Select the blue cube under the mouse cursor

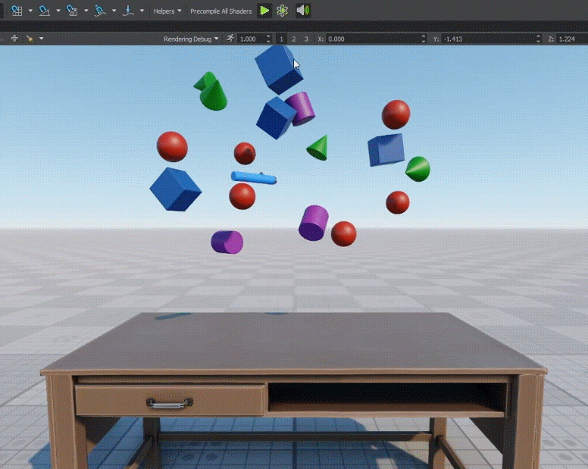coord(279,70)
